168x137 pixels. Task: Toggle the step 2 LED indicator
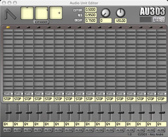18,27
